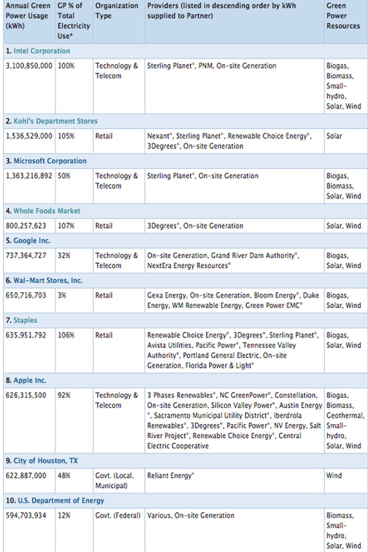Visit the City of Houston, TX link
368x552 pixels.
[46, 461]
